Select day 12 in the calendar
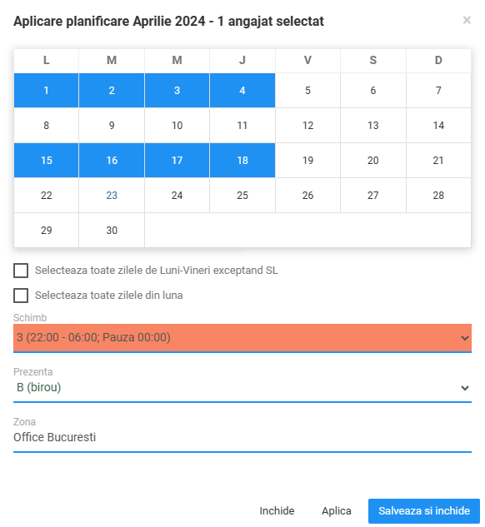Viewport: 485px width, 527px height. 307,126
